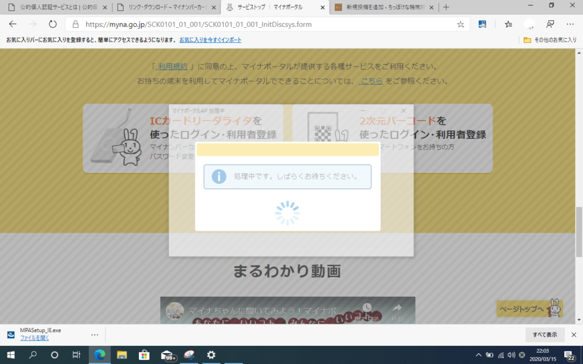Open the MPASetup_IE.exe download options menu

(x=95, y=334)
